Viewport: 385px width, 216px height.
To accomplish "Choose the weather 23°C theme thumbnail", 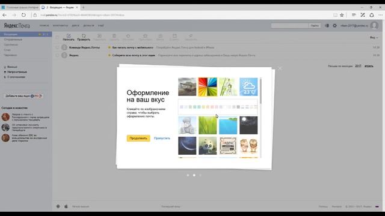I will 248,86.
